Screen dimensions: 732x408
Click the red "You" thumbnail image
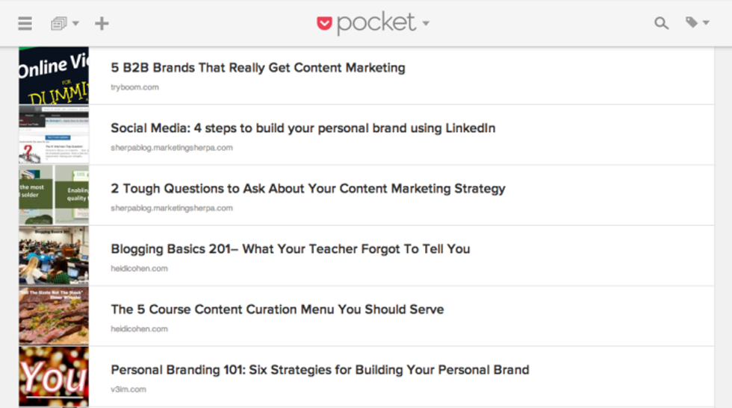54,376
